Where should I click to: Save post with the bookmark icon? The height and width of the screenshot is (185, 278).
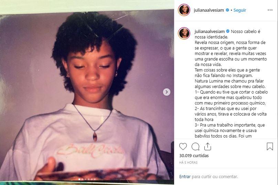pos(270,146)
